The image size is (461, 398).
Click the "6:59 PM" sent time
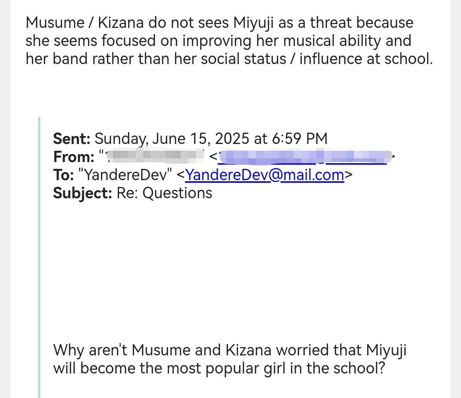[299, 139]
